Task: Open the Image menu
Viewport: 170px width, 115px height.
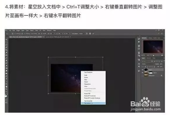Action: coord(18,31)
